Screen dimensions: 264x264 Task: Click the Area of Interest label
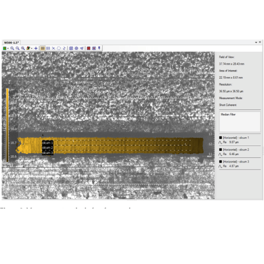click(228, 71)
